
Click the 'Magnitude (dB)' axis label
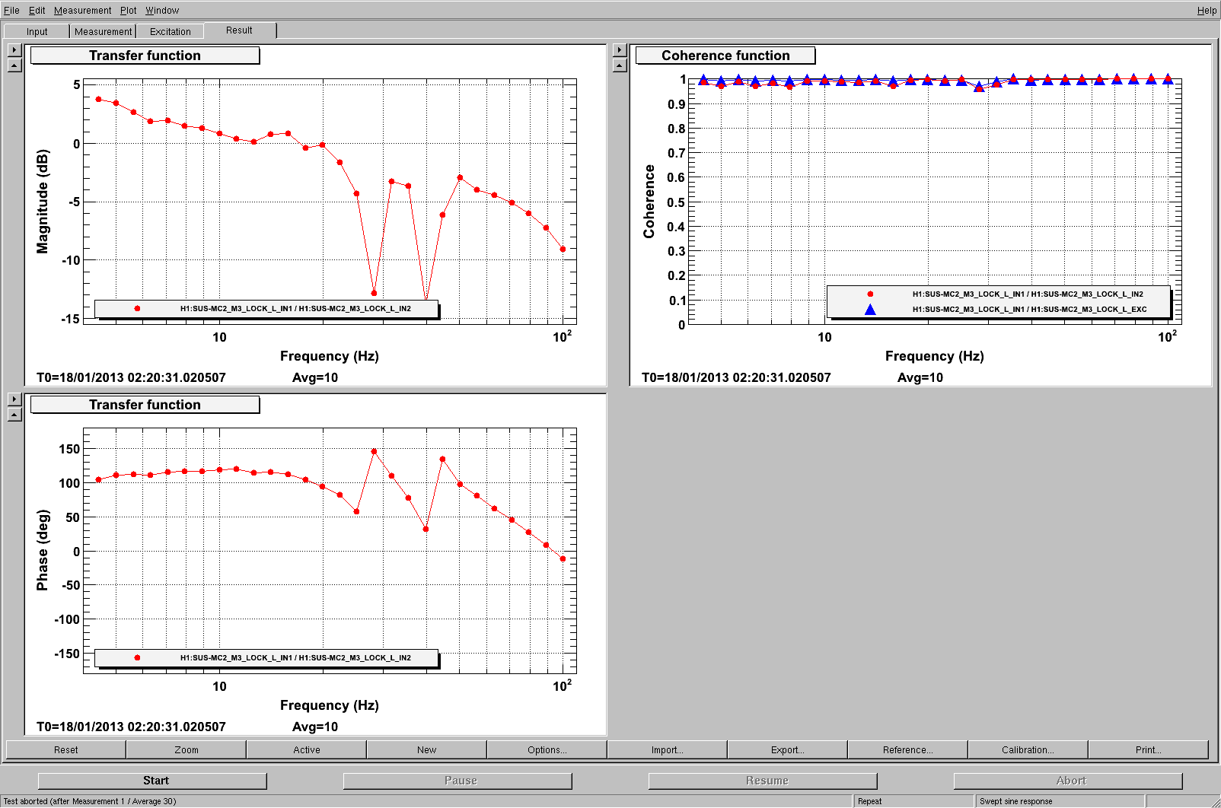tap(43, 202)
